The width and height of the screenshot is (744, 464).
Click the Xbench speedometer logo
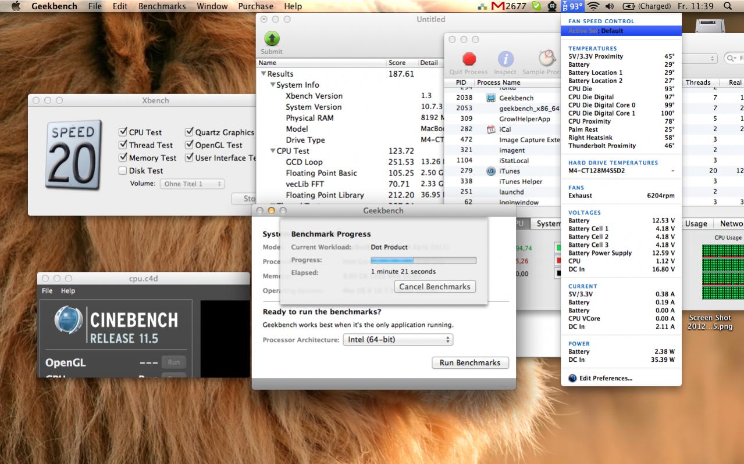[x=74, y=155]
